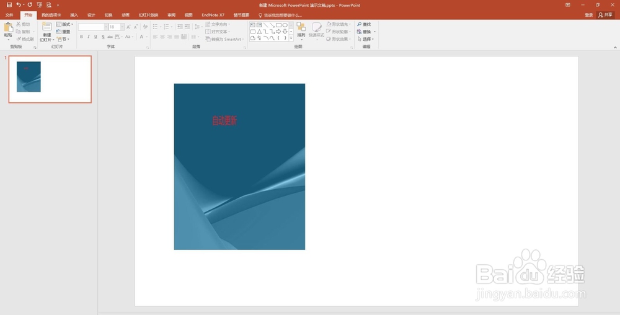This screenshot has height=315, width=620.
Task: Toggle strikethrough formatting
Action: click(x=110, y=37)
